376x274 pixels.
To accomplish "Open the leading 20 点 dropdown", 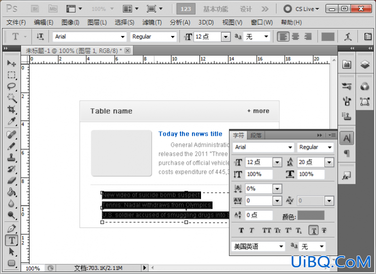I will 329,162.
